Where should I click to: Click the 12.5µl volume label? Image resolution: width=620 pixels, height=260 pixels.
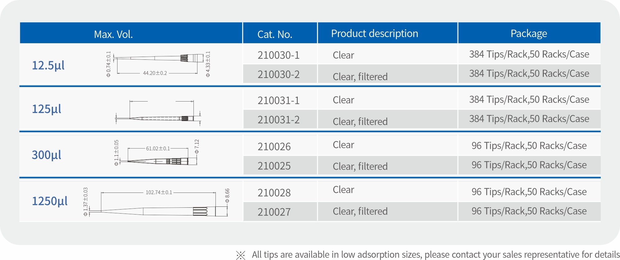48,65
